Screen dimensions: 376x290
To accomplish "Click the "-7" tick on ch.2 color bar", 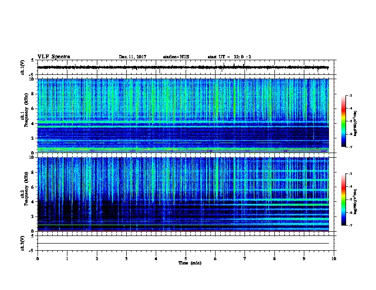I will 350,225.
